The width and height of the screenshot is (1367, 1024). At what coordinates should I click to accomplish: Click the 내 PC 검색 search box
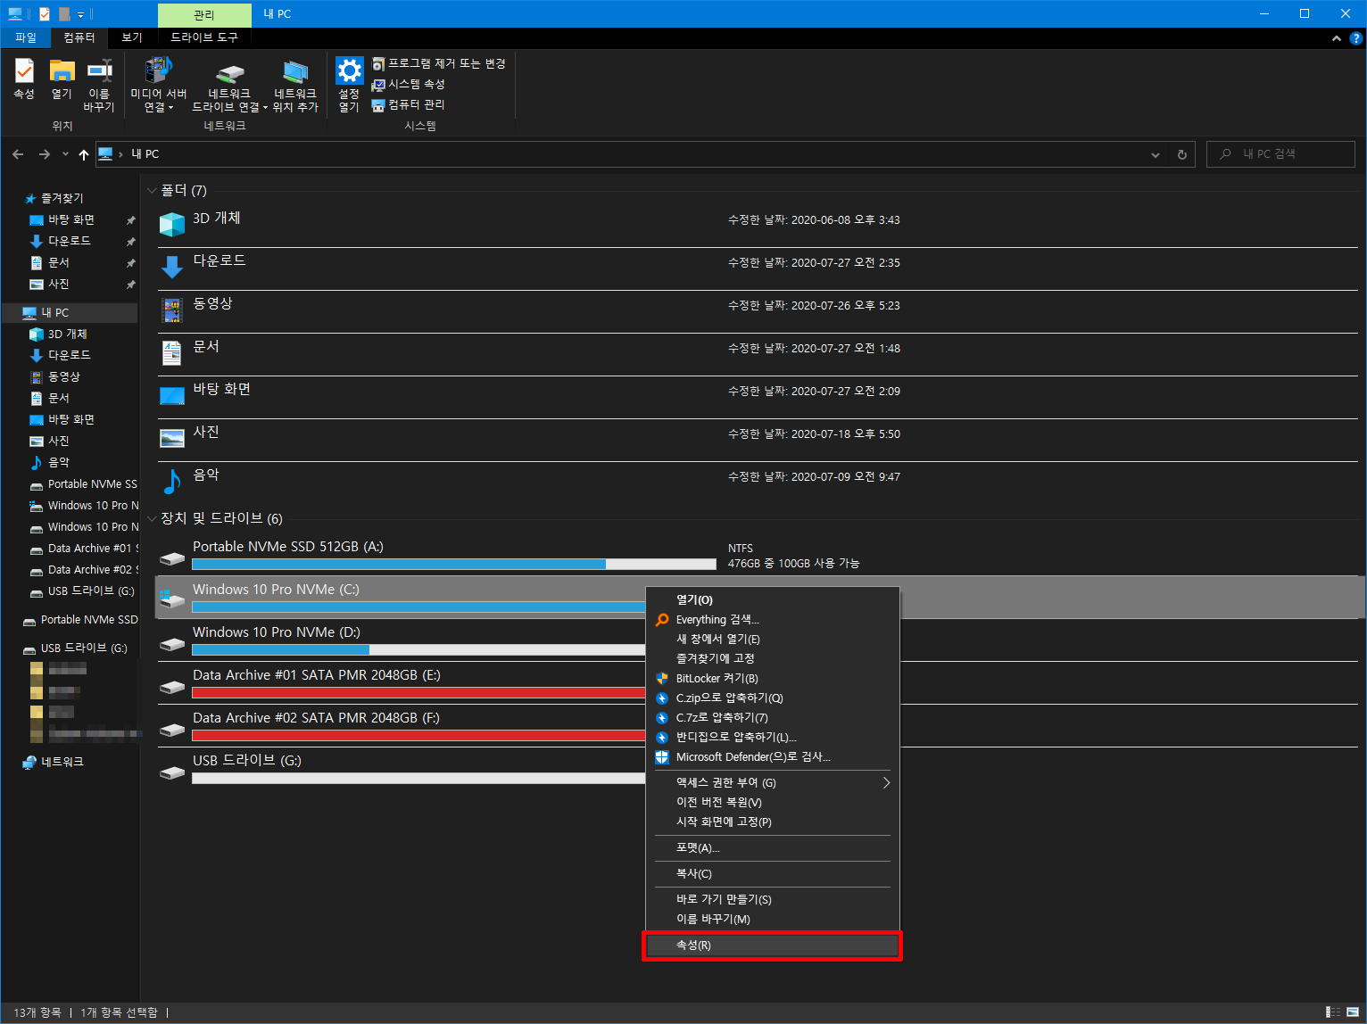pos(1280,154)
